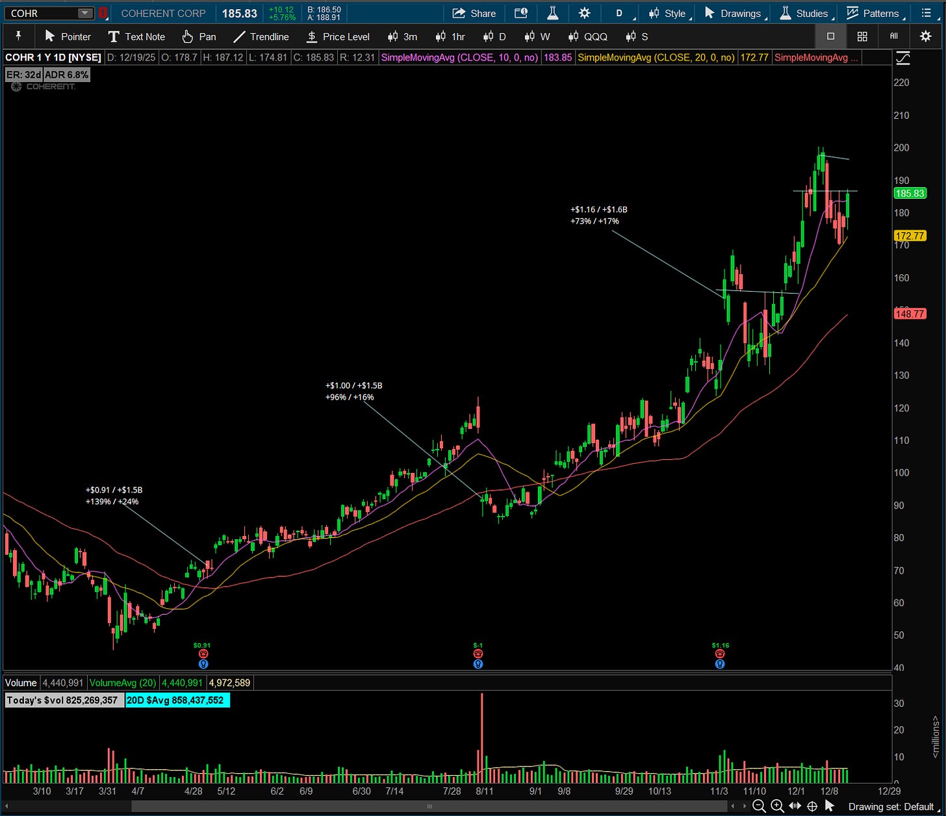Click the $-1 earnings phone icon
Viewport: 946px width, 816px height.
(478, 654)
